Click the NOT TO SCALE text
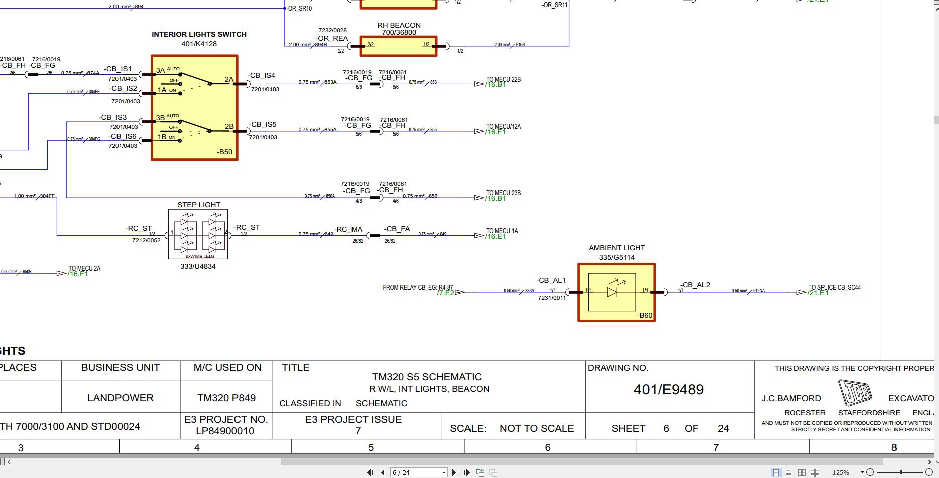This screenshot has width=939, height=478. click(x=537, y=428)
